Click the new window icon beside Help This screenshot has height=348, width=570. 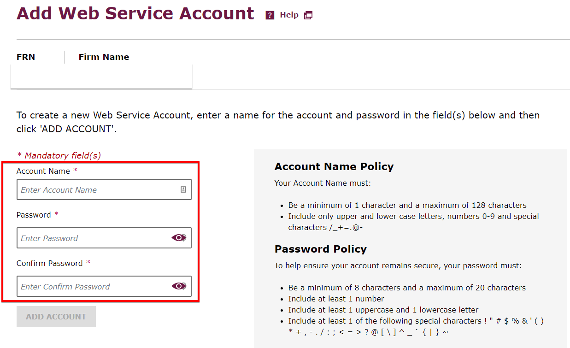(x=308, y=15)
